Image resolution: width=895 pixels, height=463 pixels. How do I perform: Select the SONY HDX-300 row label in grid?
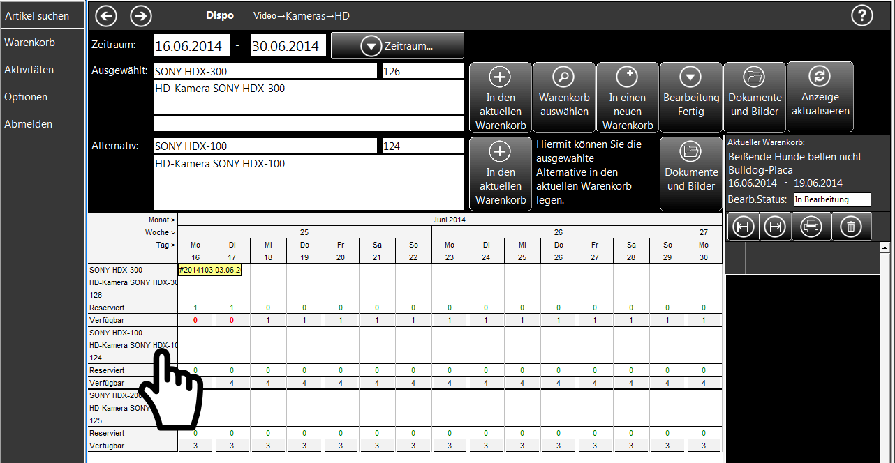(116, 270)
